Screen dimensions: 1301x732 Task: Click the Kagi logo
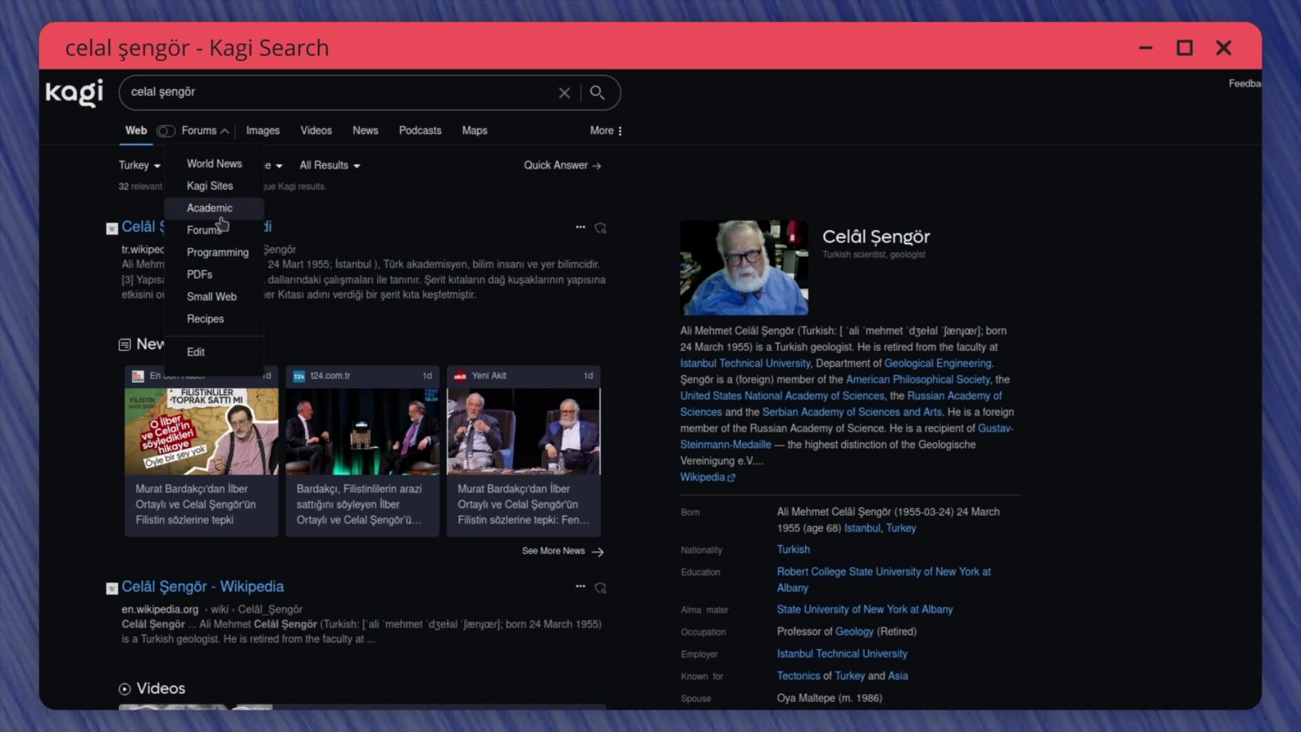75,93
